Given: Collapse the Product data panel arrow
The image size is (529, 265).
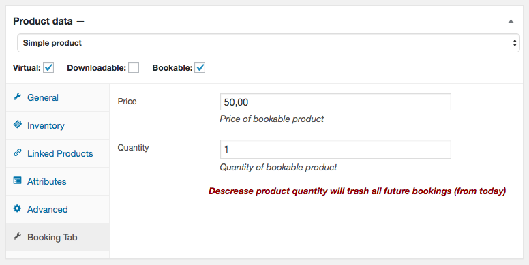Looking at the screenshot, I should (x=511, y=21).
